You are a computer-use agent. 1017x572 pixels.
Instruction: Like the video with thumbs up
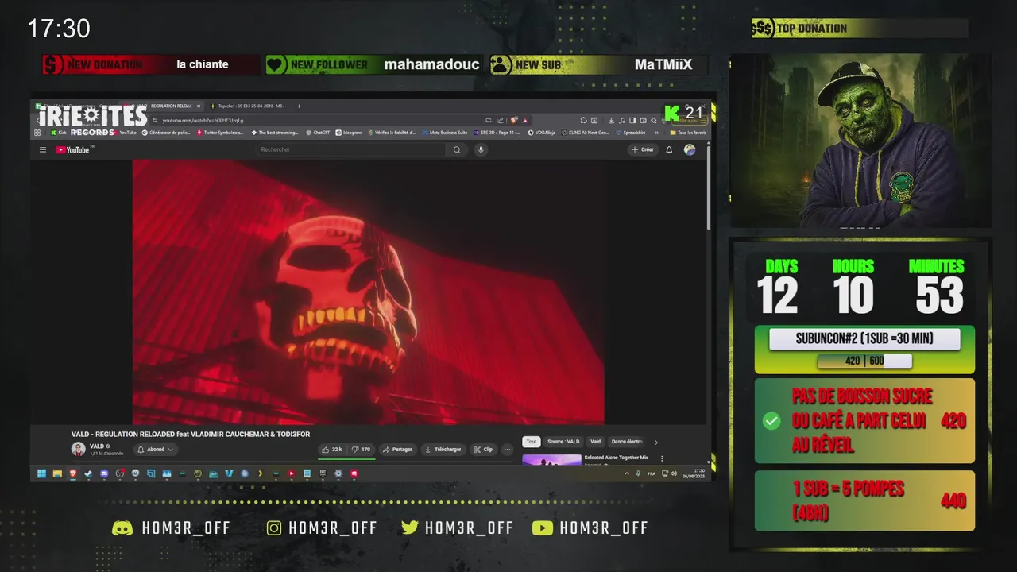(x=332, y=450)
